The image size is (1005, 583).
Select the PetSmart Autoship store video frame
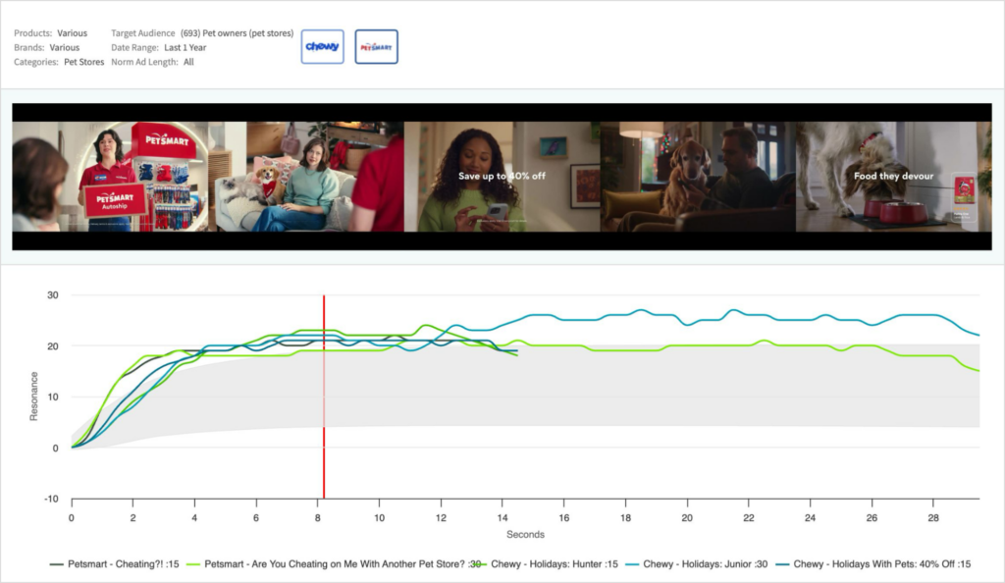click(x=110, y=177)
